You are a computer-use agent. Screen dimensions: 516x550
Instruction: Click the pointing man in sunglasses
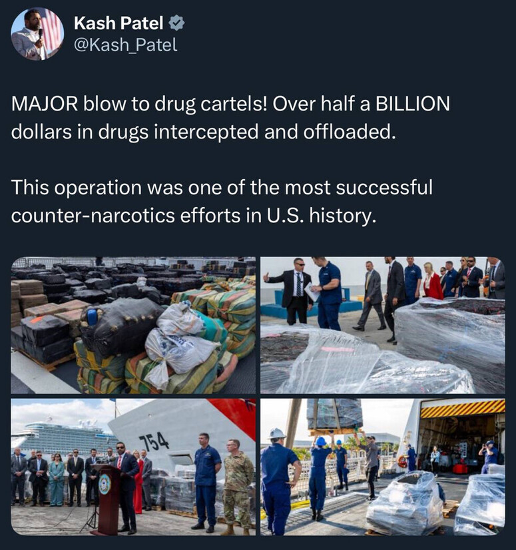(x=294, y=291)
